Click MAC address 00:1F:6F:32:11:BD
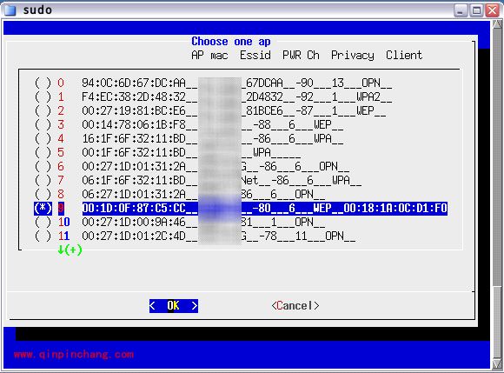The image size is (504, 373). pyautogui.click(x=134, y=152)
